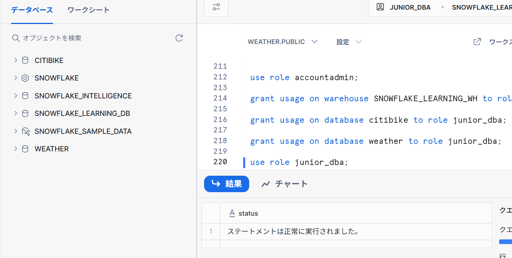This screenshot has height=258, width=512.
Task: Click the SNOWFLAKE_INTELLIGENCE database icon
Action: (x=25, y=96)
